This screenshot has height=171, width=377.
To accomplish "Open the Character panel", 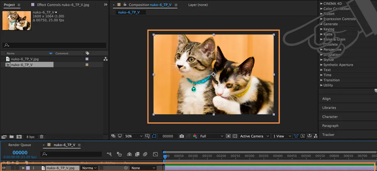I will 330,117.
